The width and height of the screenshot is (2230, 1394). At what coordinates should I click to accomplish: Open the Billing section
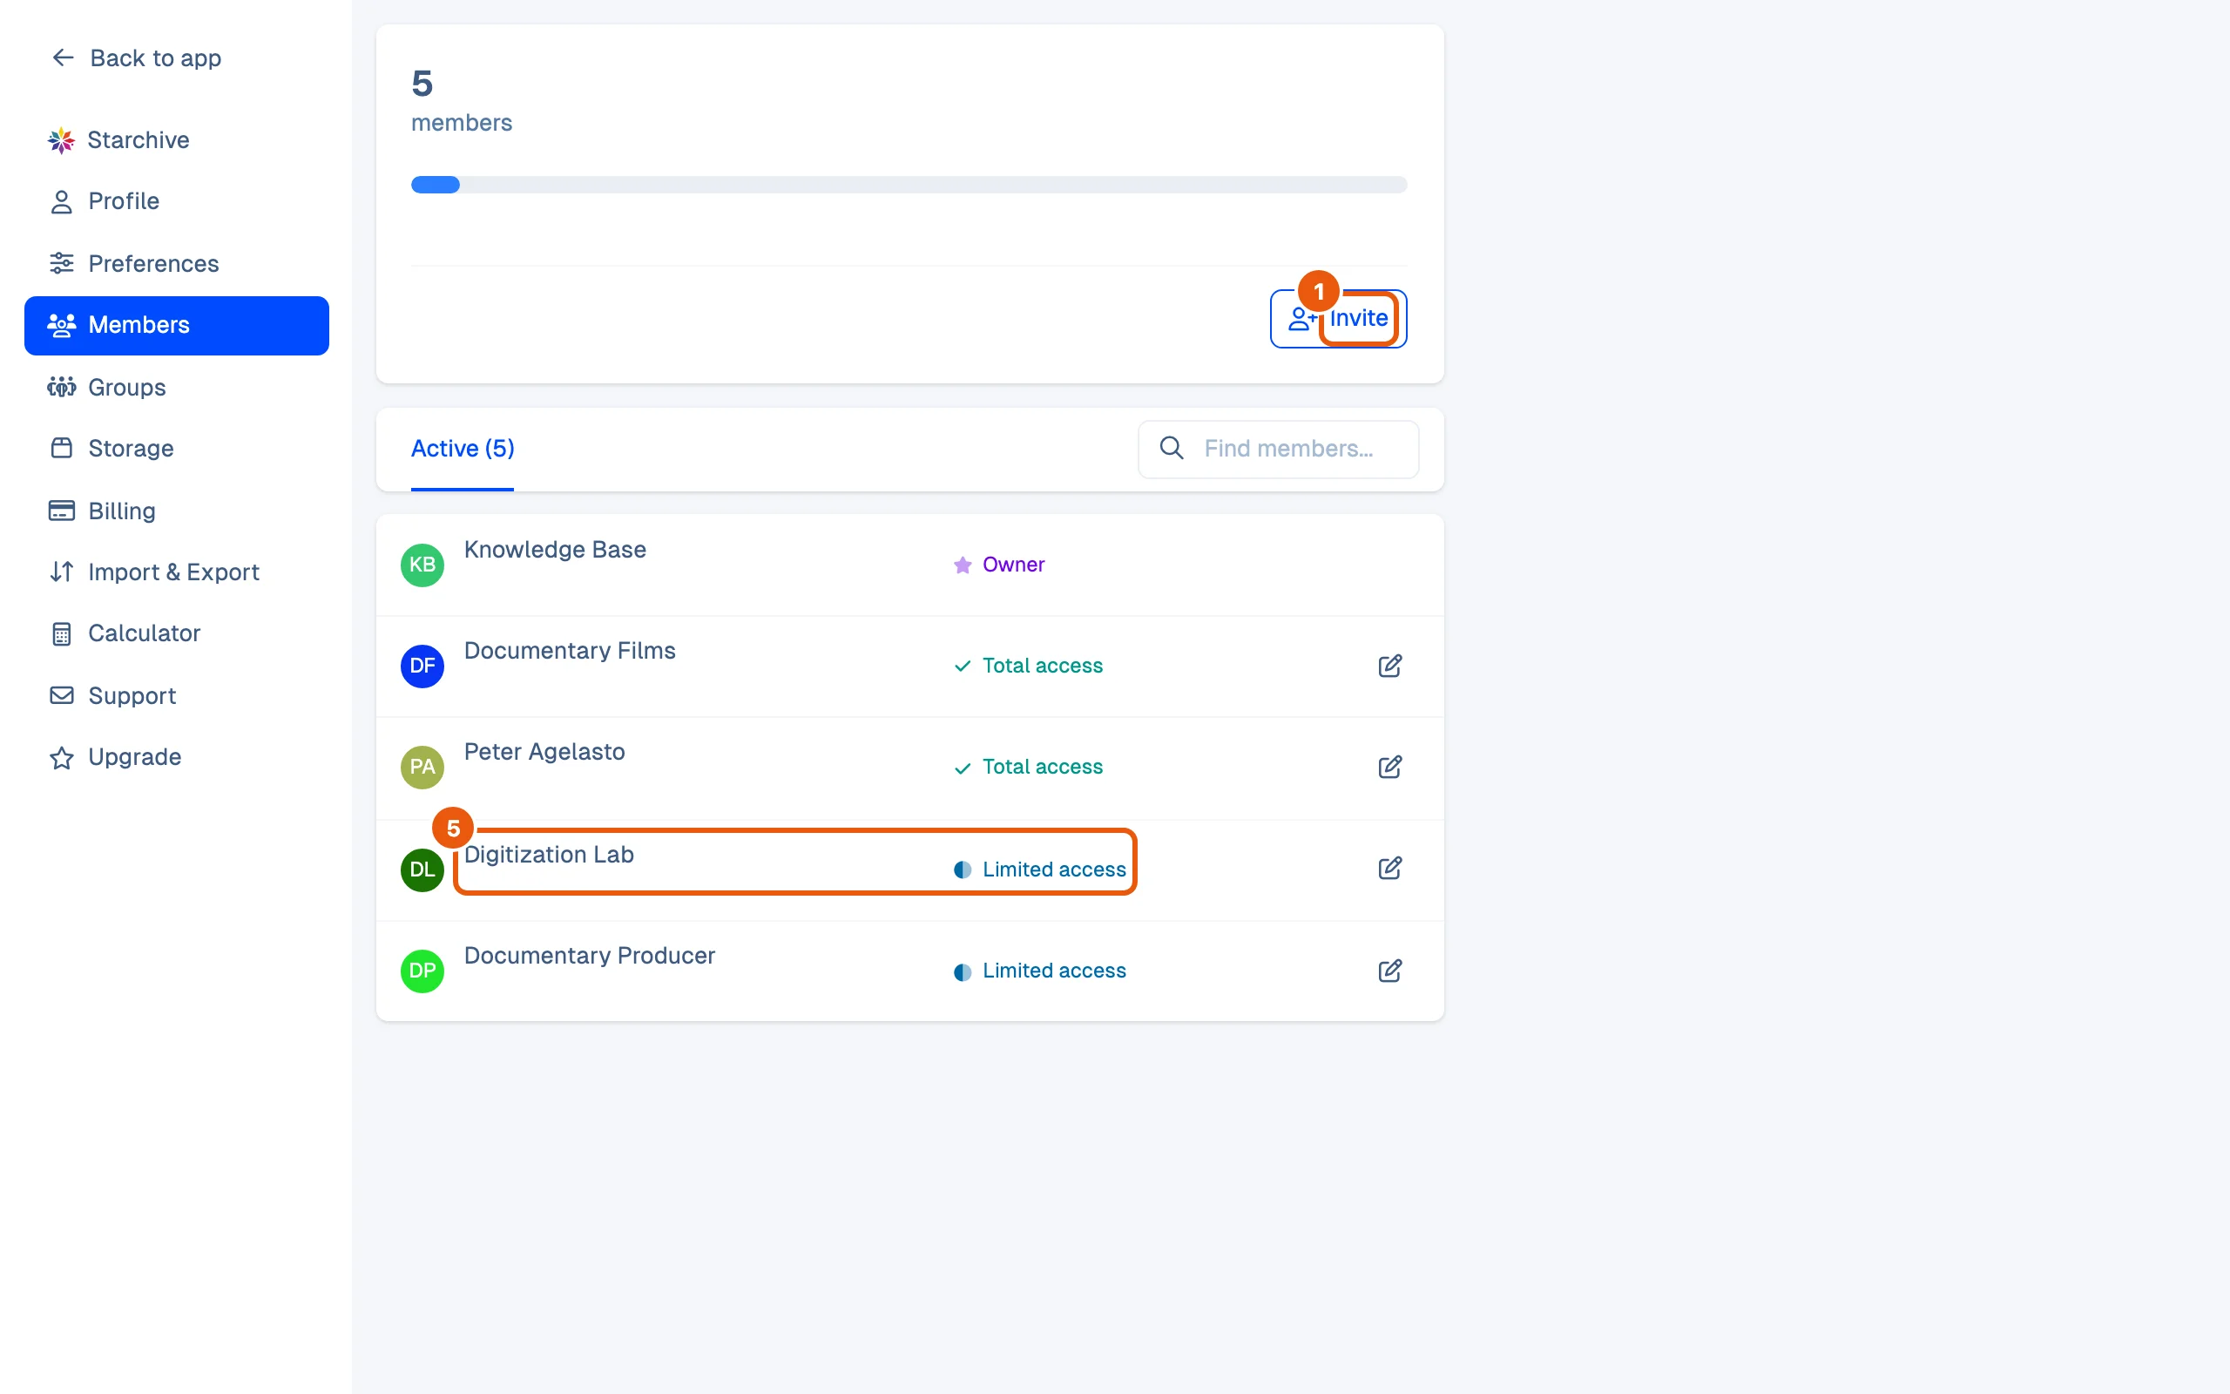(x=176, y=511)
